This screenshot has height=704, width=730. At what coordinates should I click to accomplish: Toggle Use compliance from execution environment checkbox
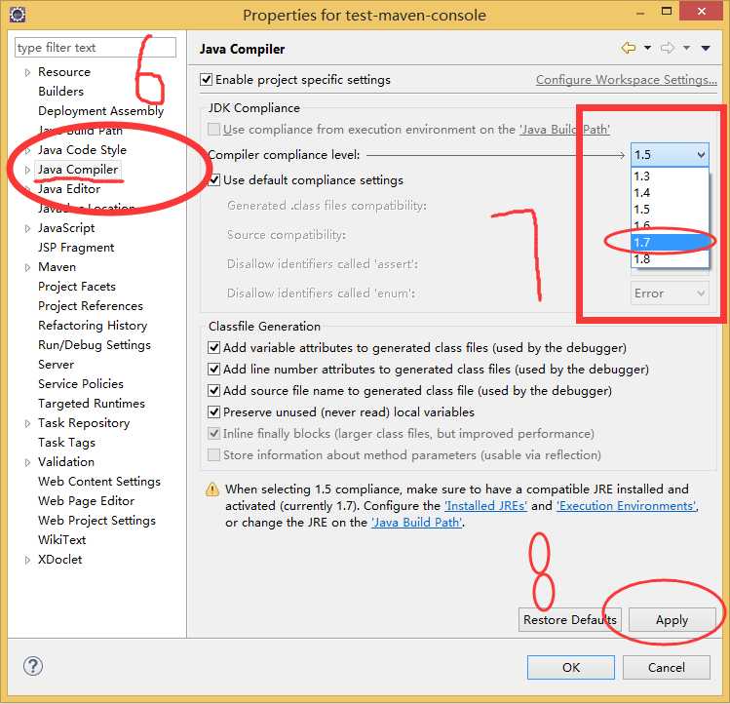pyautogui.click(x=213, y=129)
